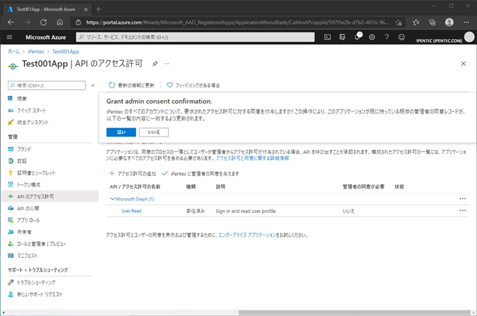Click iPentec に管理者の同意を与えます
Viewport: 477px width, 316px height.
point(201,174)
